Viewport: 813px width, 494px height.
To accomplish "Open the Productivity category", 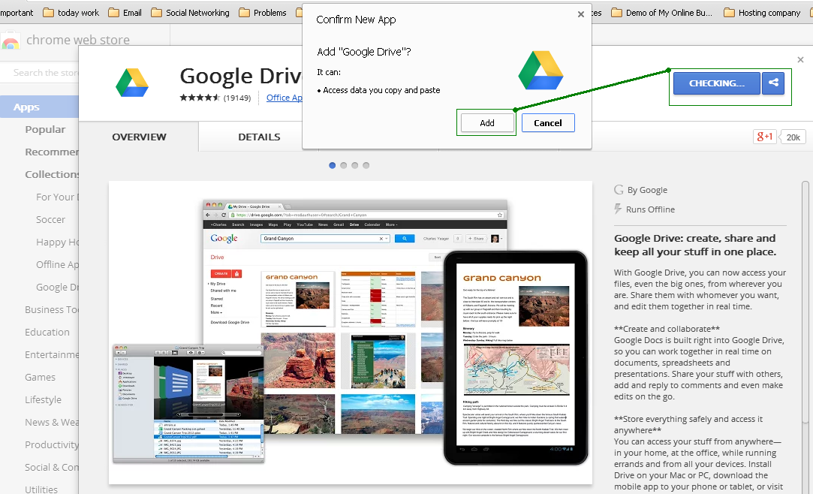I will point(52,444).
